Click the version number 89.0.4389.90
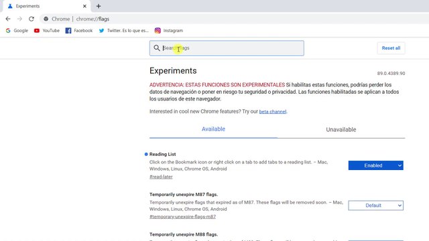This screenshot has height=241, width=429. tap(391, 73)
